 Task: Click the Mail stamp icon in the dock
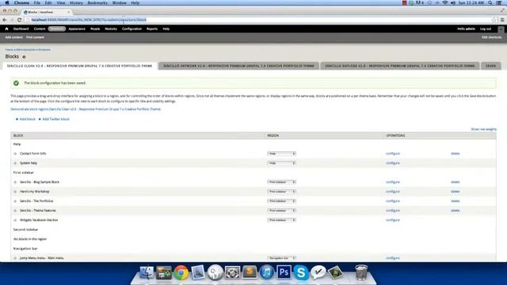[198, 272]
